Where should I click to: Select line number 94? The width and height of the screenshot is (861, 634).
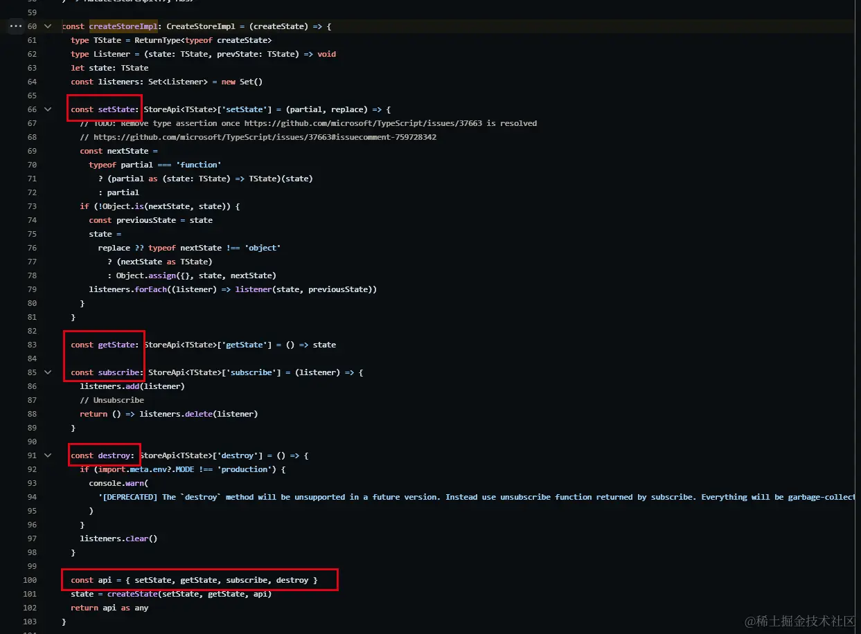[x=33, y=497]
